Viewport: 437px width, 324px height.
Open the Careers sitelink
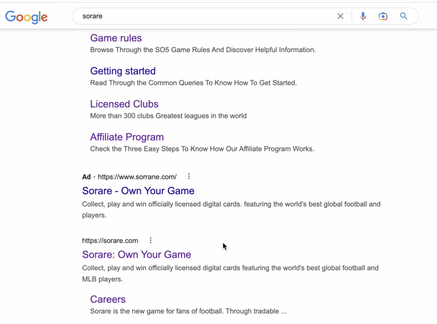tap(108, 299)
